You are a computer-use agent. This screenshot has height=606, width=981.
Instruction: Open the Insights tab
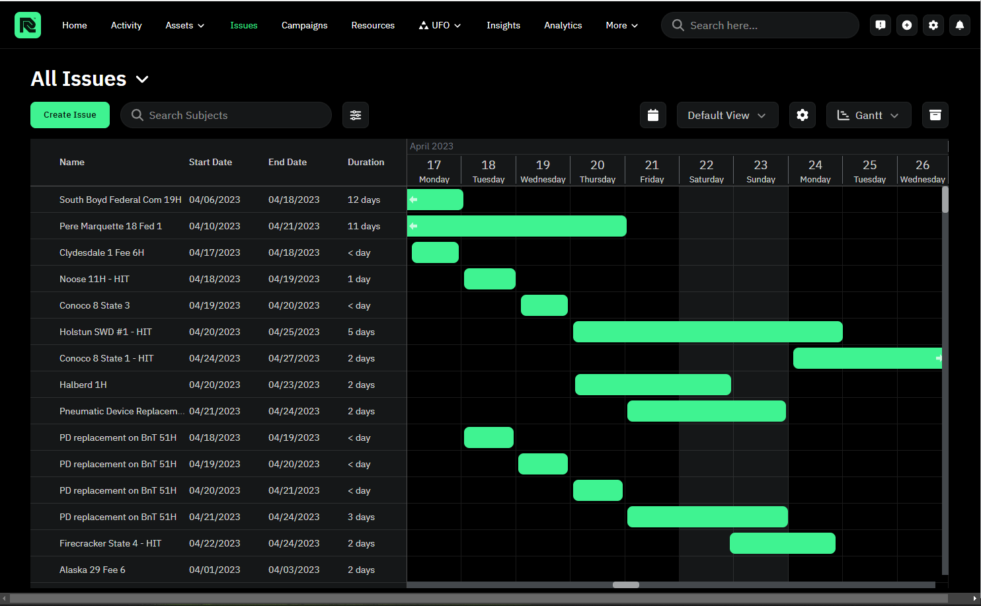click(x=504, y=25)
